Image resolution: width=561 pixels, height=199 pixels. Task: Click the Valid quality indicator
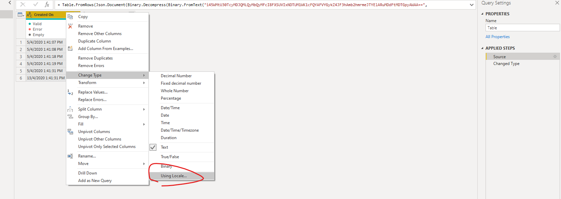pyautogui.click(x=35, y=24)
